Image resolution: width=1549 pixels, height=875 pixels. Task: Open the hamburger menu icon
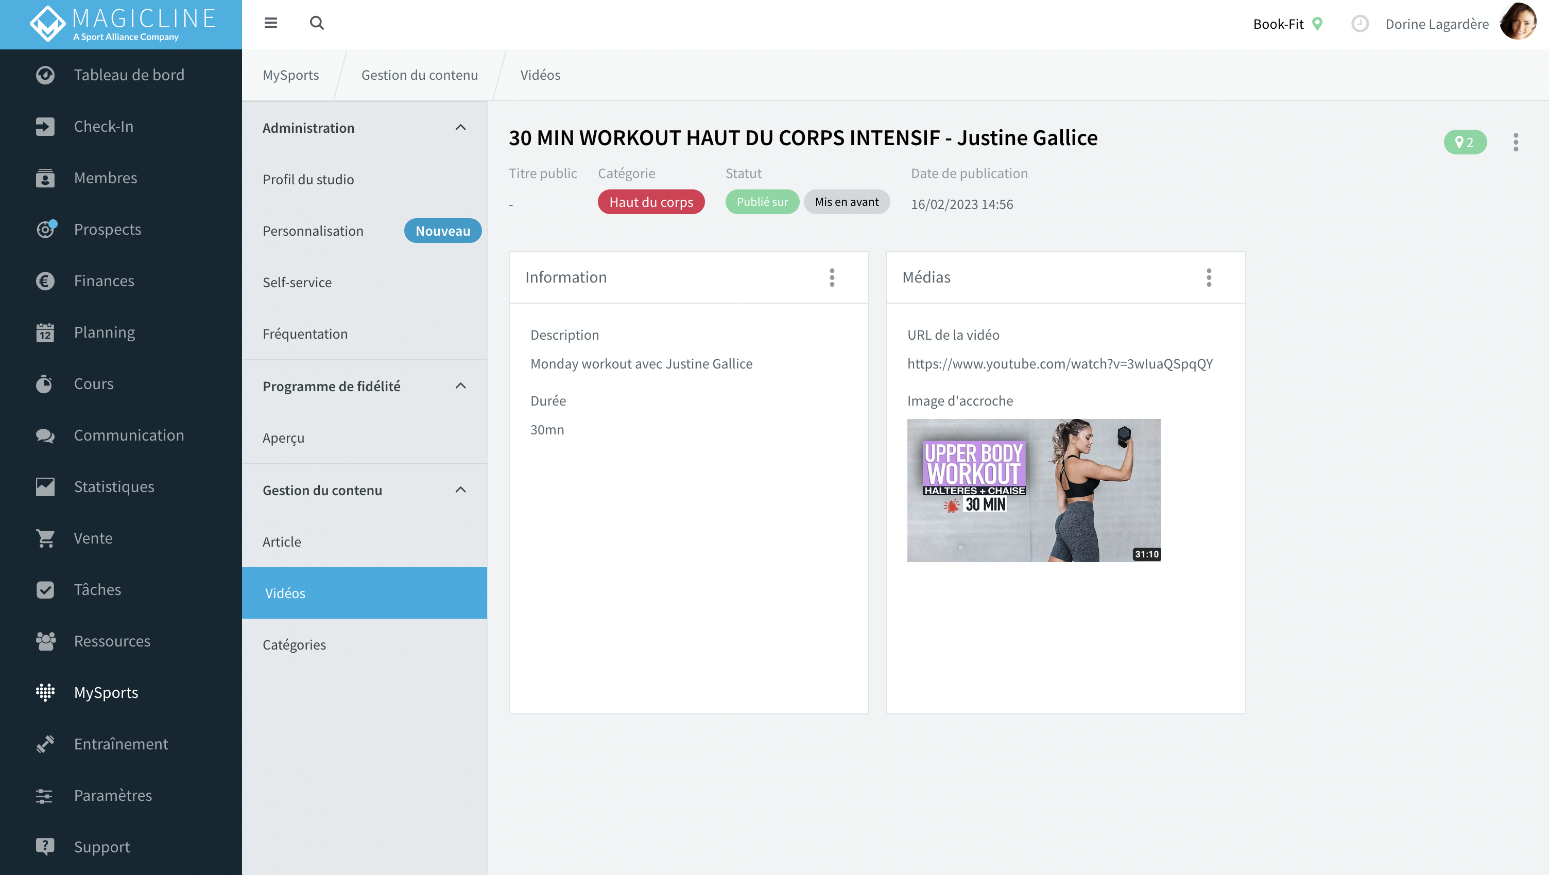click(270, 23)
